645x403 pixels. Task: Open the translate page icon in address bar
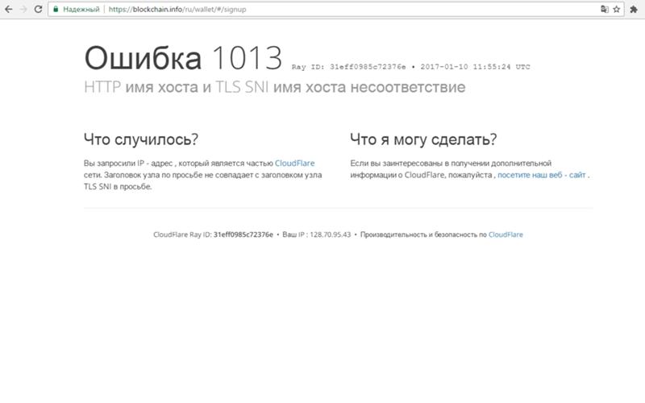point(604,9)
